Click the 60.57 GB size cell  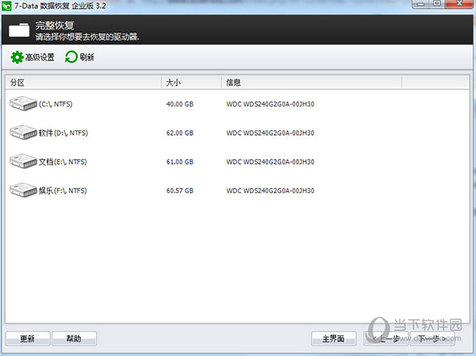pos(180,191)
